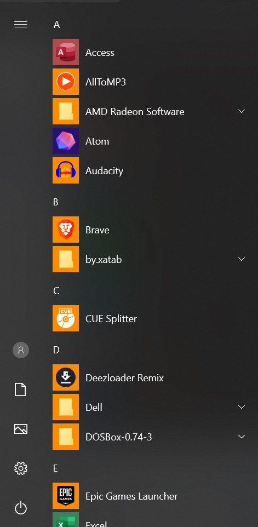The height and width of the screenshot is (527, 258).
Task: Open Pictures from the sidebar
Action: pos(21,429)
